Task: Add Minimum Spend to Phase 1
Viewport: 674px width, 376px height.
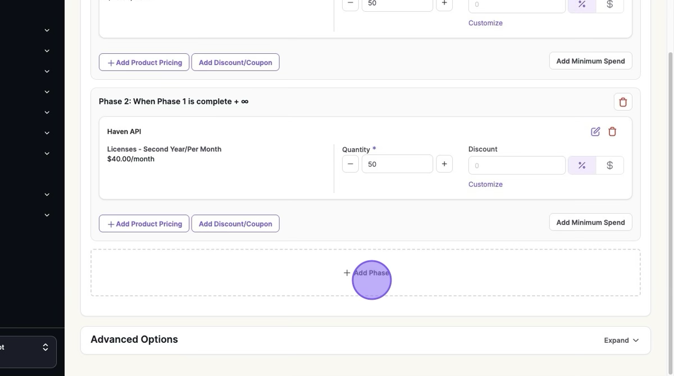Action: [x=590, y=61]
